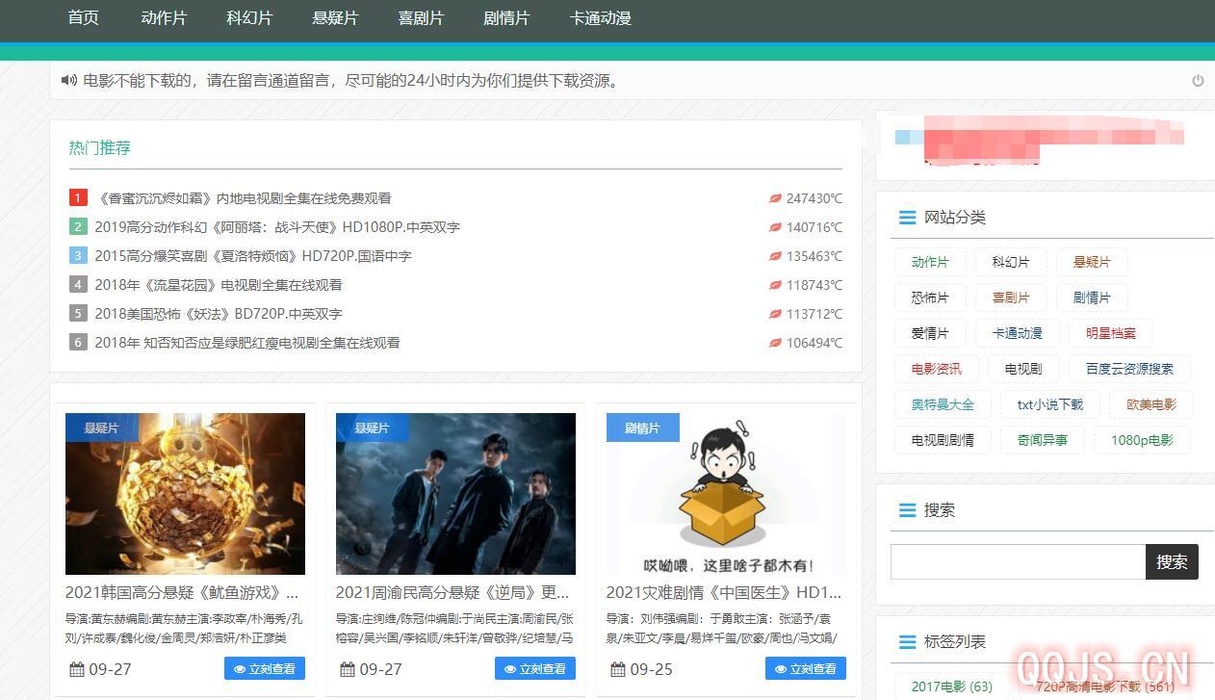Click the hamburger icon next to 网站分类
The height and width of the screenshot is (700, 1215).
(907, 218)
